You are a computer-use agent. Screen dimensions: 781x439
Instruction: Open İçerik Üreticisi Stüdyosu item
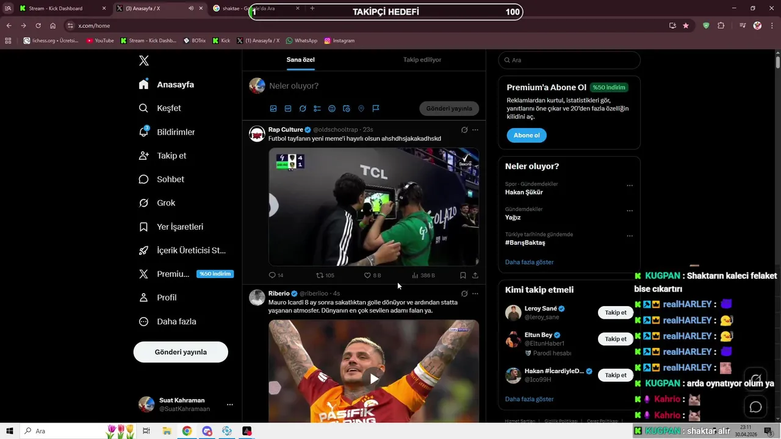182,251
